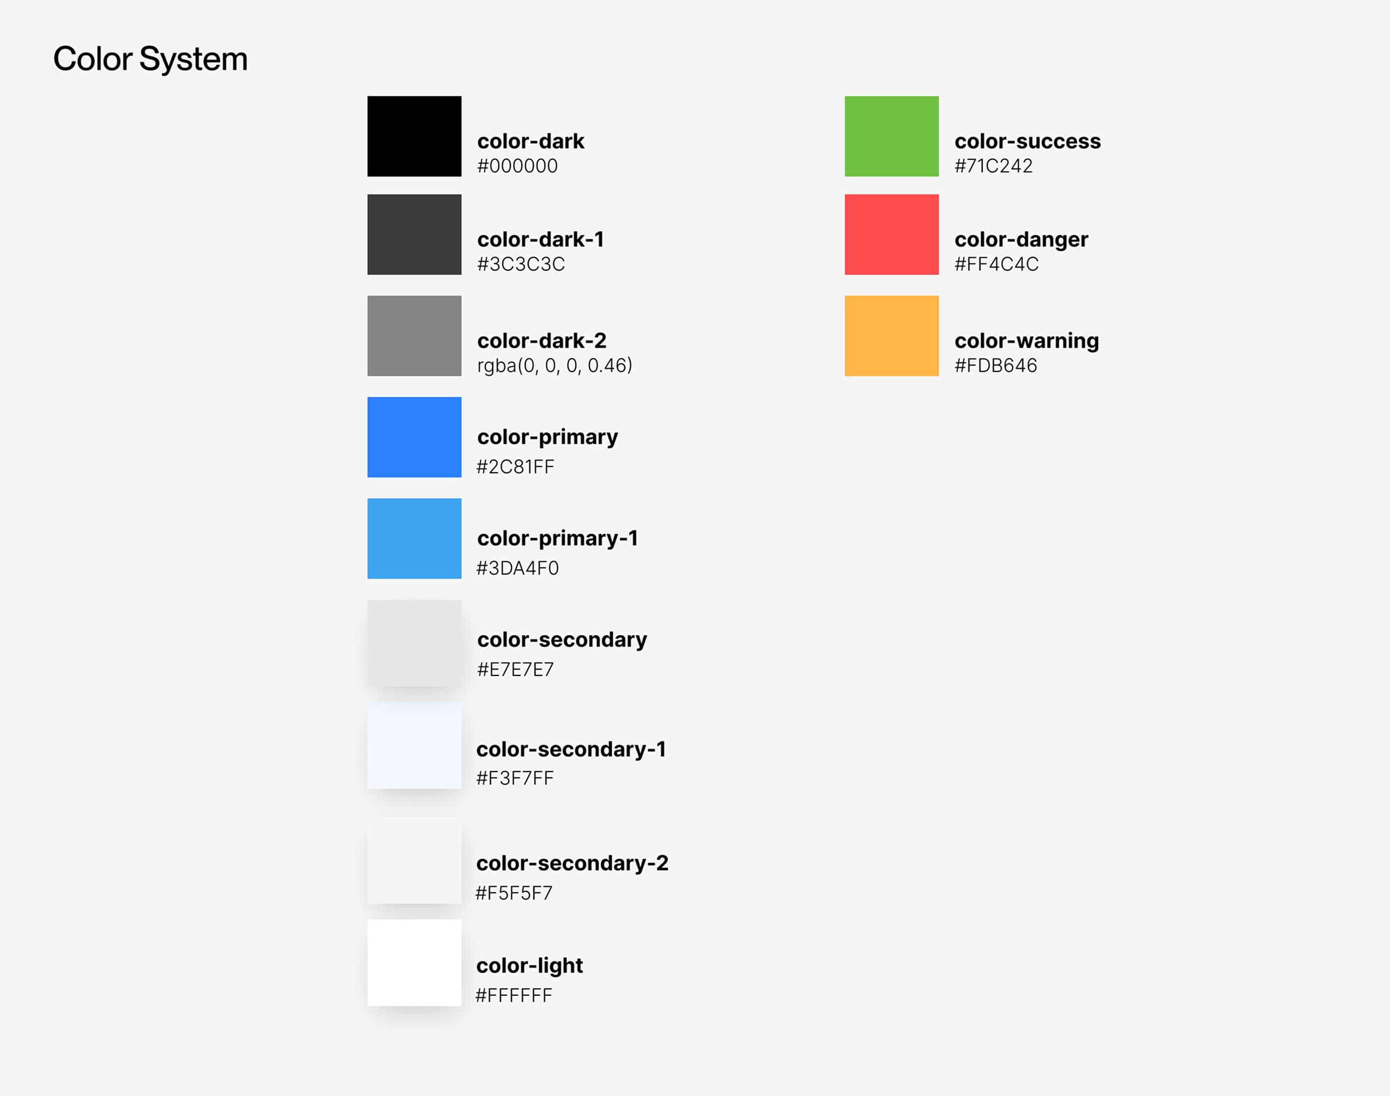Click the color-secondary light gray swatch
1390x1096 pixels.
[414, 642]
